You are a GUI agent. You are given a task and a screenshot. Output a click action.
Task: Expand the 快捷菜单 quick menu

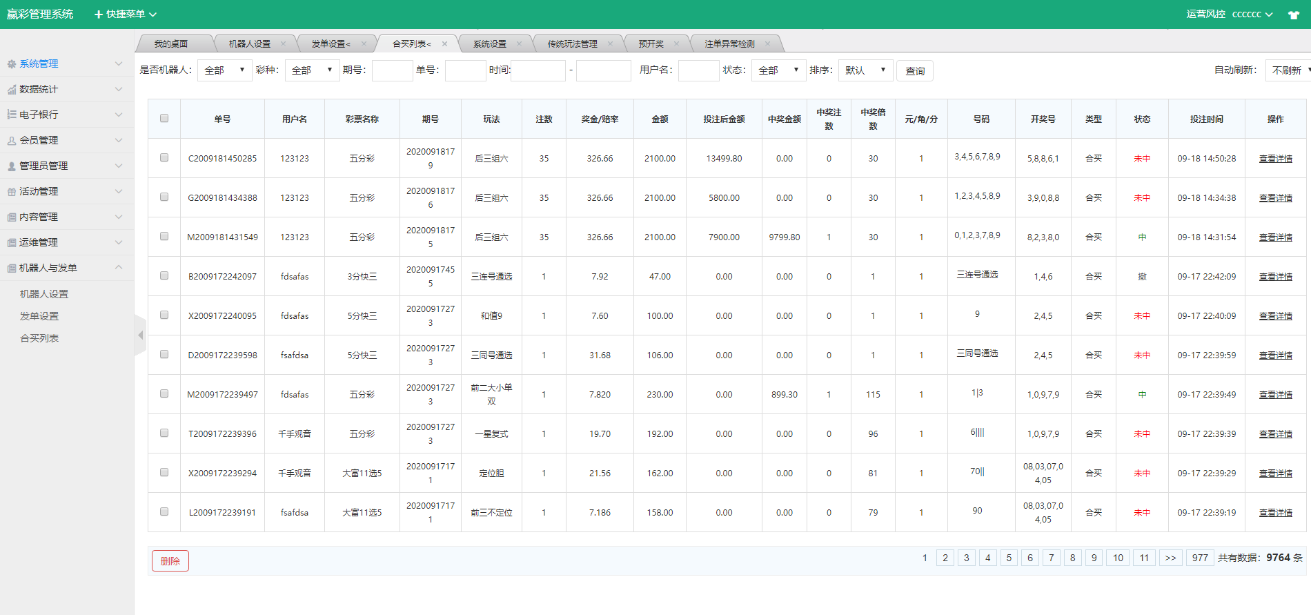tap(126, 14)
